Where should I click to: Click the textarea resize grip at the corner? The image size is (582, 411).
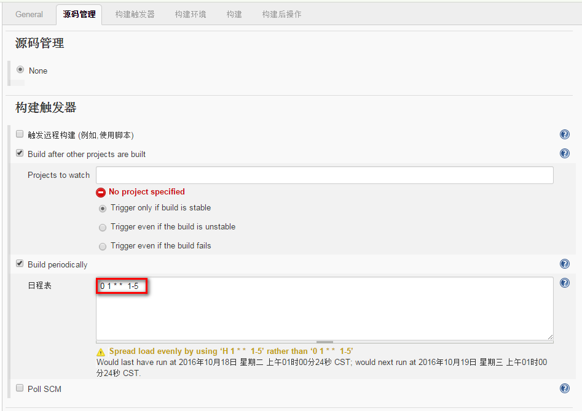tap(550, 337)
